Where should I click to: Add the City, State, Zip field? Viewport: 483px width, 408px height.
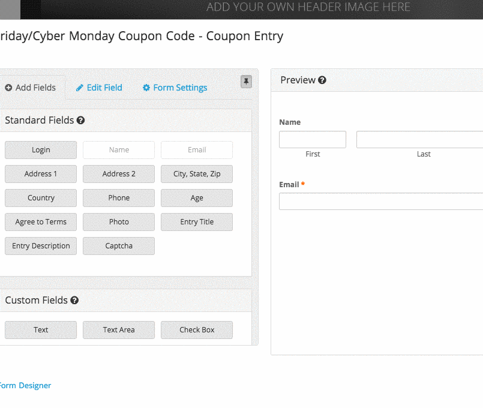[x=197, y=174]
